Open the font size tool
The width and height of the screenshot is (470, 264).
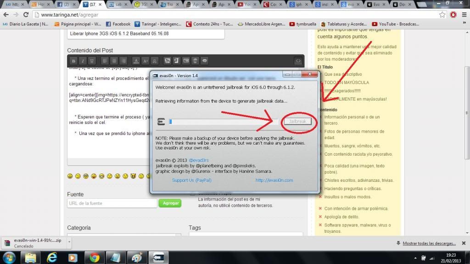tap(145, 61)
